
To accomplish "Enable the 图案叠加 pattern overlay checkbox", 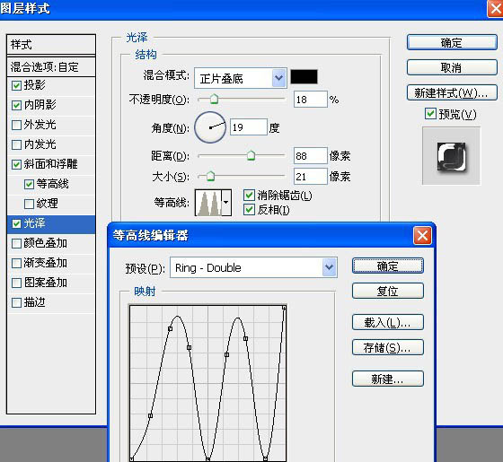I will [16, 283].
